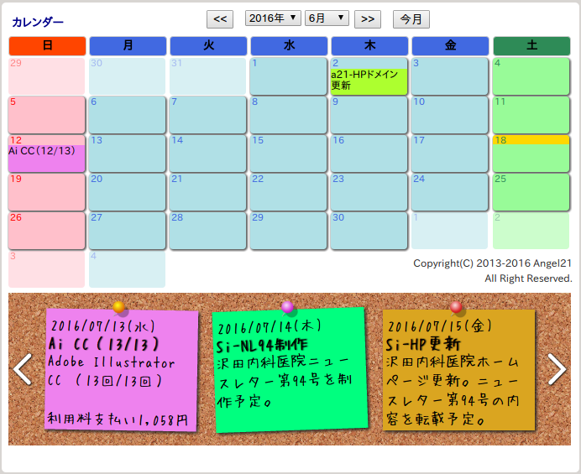This screenshot has width=581, height=474.
Task: Open the a21-HPドメイン更新 event
Action: (369, 81)
